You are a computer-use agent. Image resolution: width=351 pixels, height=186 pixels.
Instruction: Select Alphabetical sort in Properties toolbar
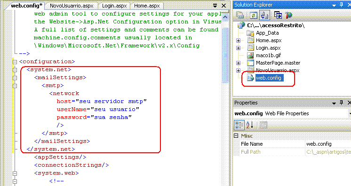tap(249, 125)
